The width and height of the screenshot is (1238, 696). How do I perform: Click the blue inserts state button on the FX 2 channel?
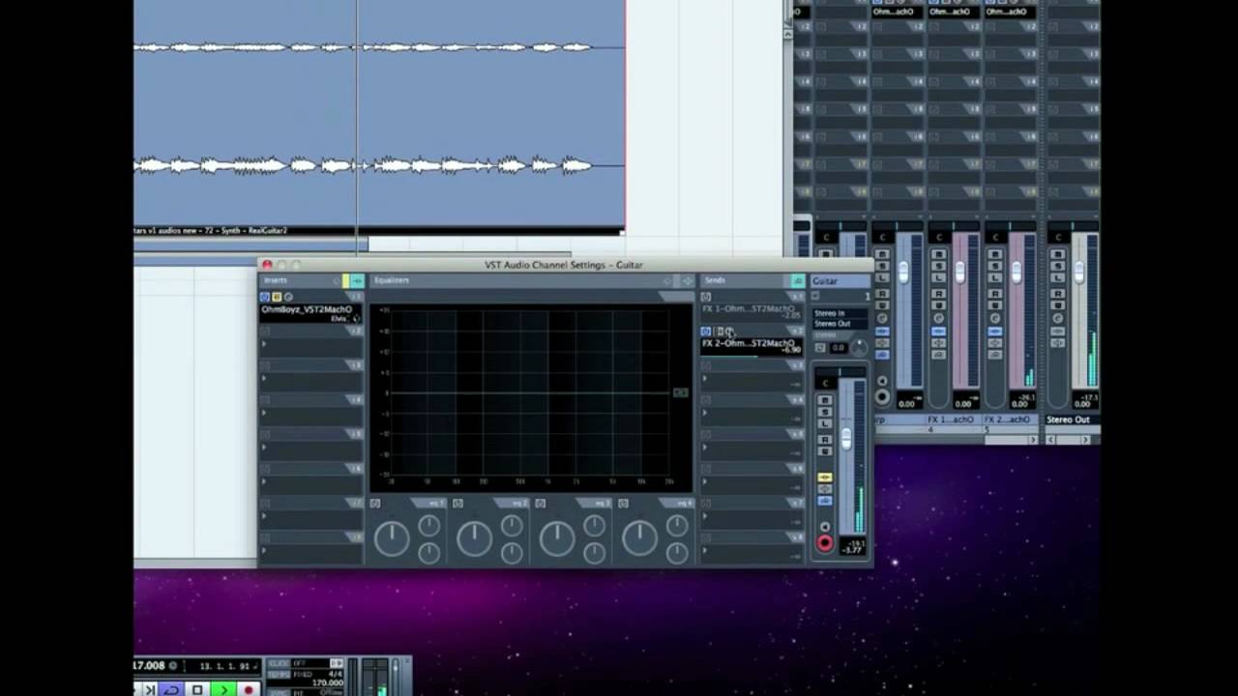pos(994,332)
